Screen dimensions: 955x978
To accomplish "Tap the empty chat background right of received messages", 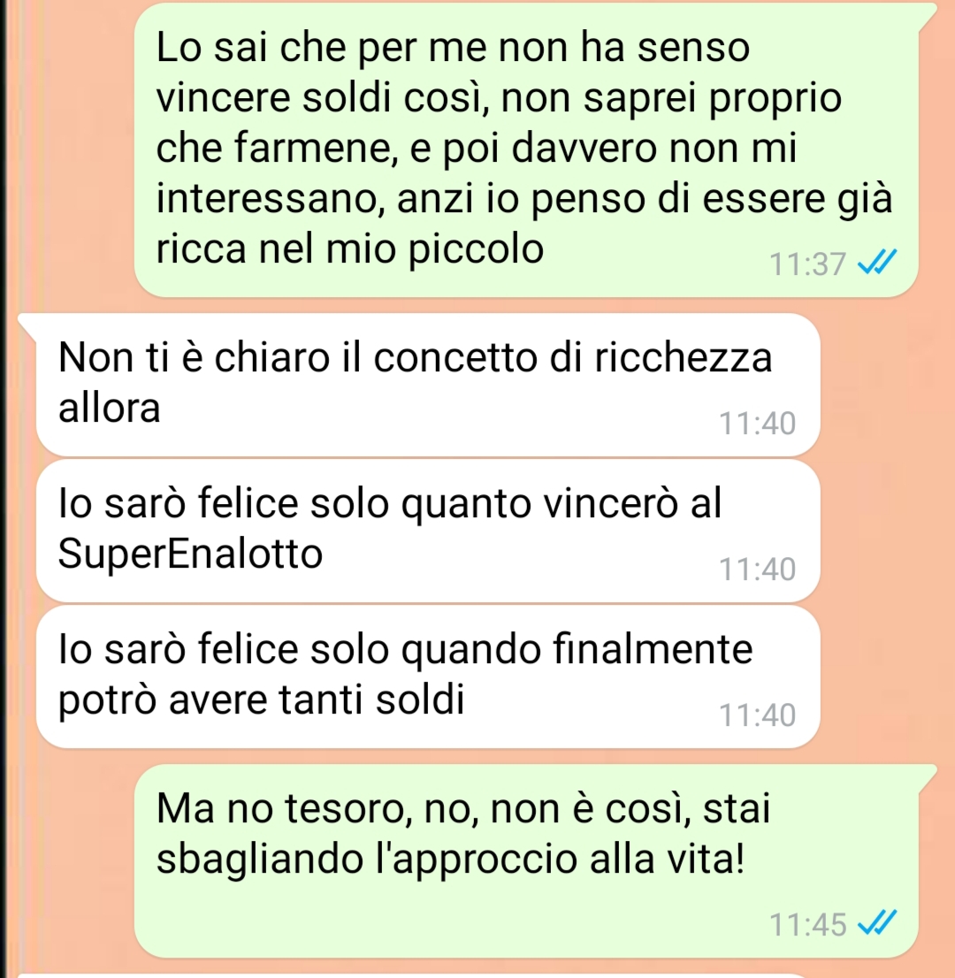I will [886, 531].
